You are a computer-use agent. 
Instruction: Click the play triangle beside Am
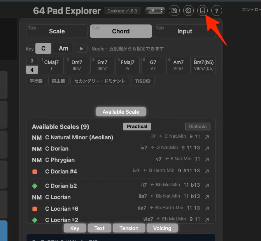pyautogui.click(x=82, y=49)
